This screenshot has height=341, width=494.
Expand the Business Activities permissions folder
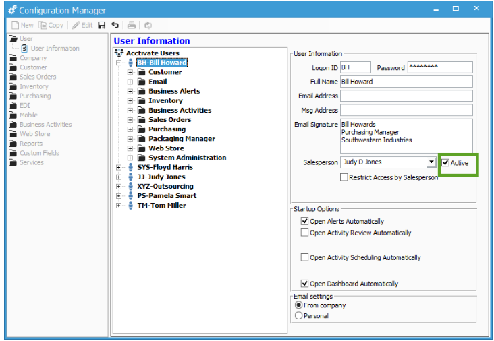[x=130, y=111]
